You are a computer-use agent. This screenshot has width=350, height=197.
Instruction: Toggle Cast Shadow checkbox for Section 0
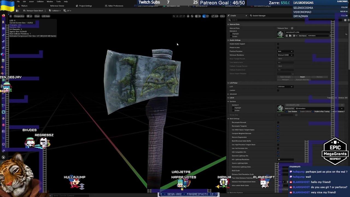[x=287, y=111]
